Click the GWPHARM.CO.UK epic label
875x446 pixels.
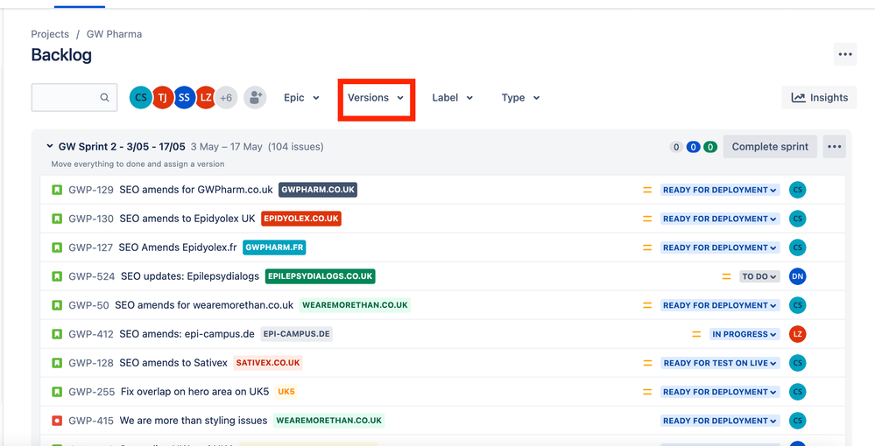pyautogui.click(x=318, y=190)
